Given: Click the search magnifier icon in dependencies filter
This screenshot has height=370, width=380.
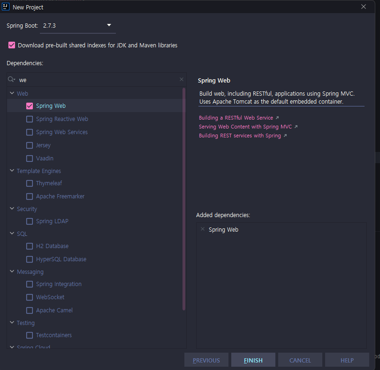Looking at the screenshot, I should (x=11, y=79).
